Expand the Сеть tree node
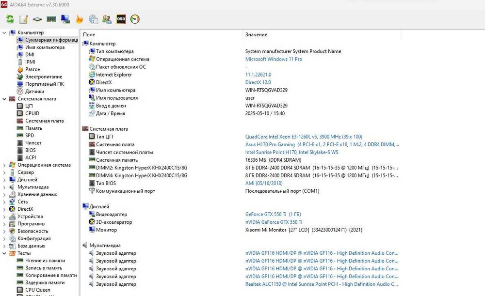The image size is (485, 296). (x=4, y=202)
